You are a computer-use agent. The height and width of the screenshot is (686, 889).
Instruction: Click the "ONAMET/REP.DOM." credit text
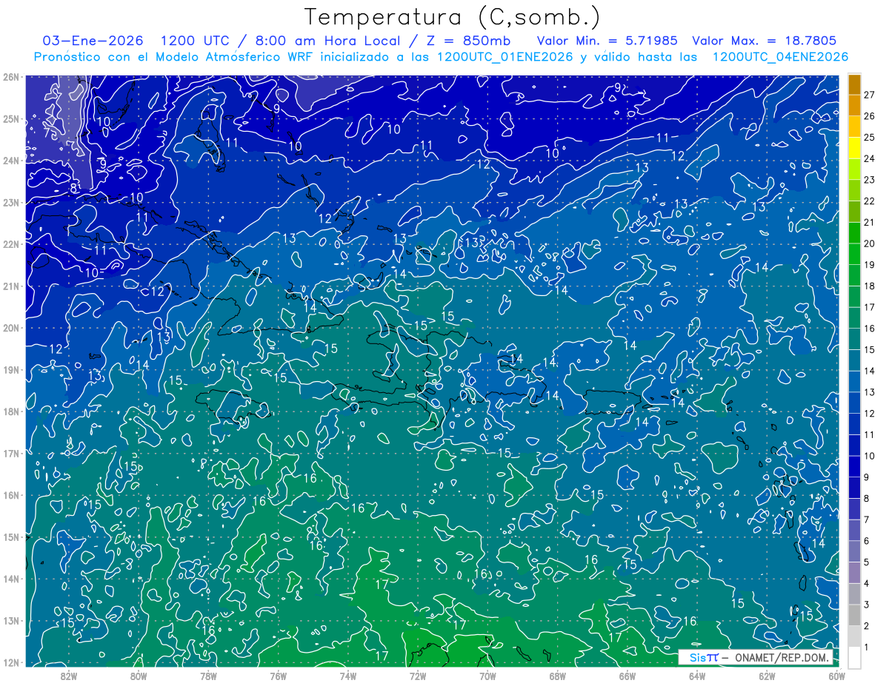pos(781,657)
